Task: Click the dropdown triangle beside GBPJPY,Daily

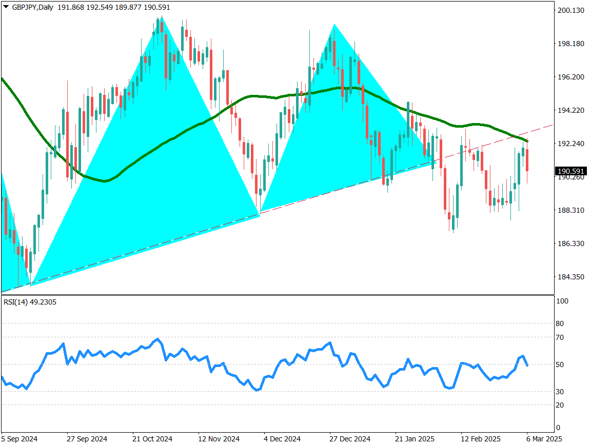Action: [x=6, y=7]
